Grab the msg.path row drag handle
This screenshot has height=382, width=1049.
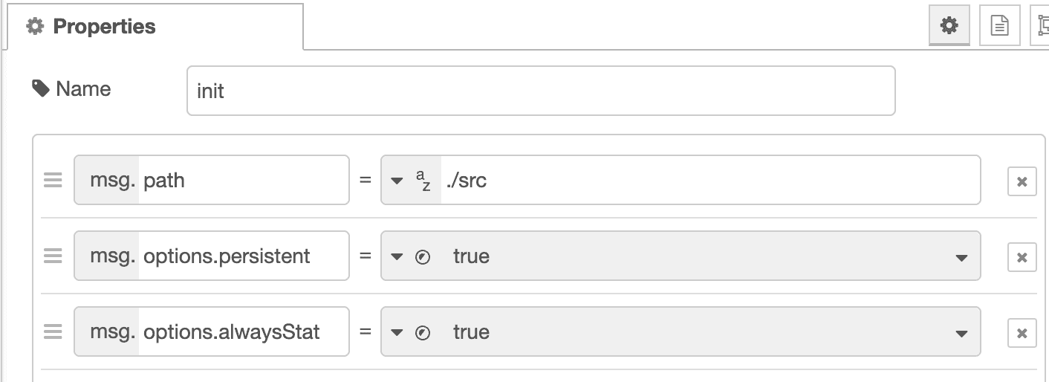coord(53,181)
